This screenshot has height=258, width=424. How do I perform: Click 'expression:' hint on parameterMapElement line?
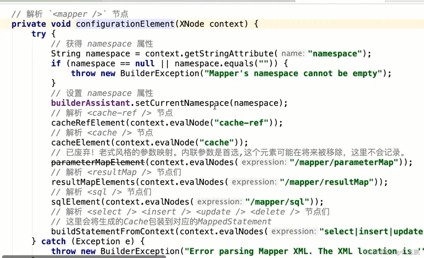point(264,162)
